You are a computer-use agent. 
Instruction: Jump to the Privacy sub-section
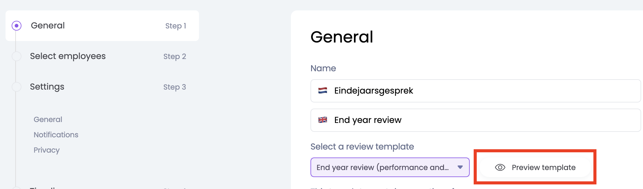click(x=47, y=150)
